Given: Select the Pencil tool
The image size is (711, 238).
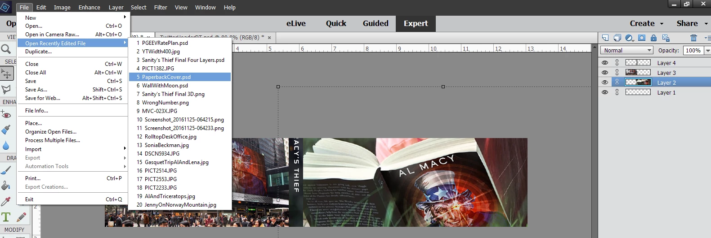Looking at the screenshot, I should (21, 217).
